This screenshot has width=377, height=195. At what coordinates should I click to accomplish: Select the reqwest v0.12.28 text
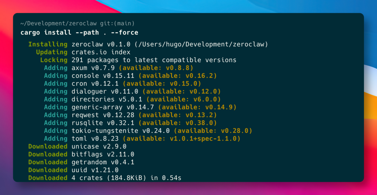coord(103,115)
